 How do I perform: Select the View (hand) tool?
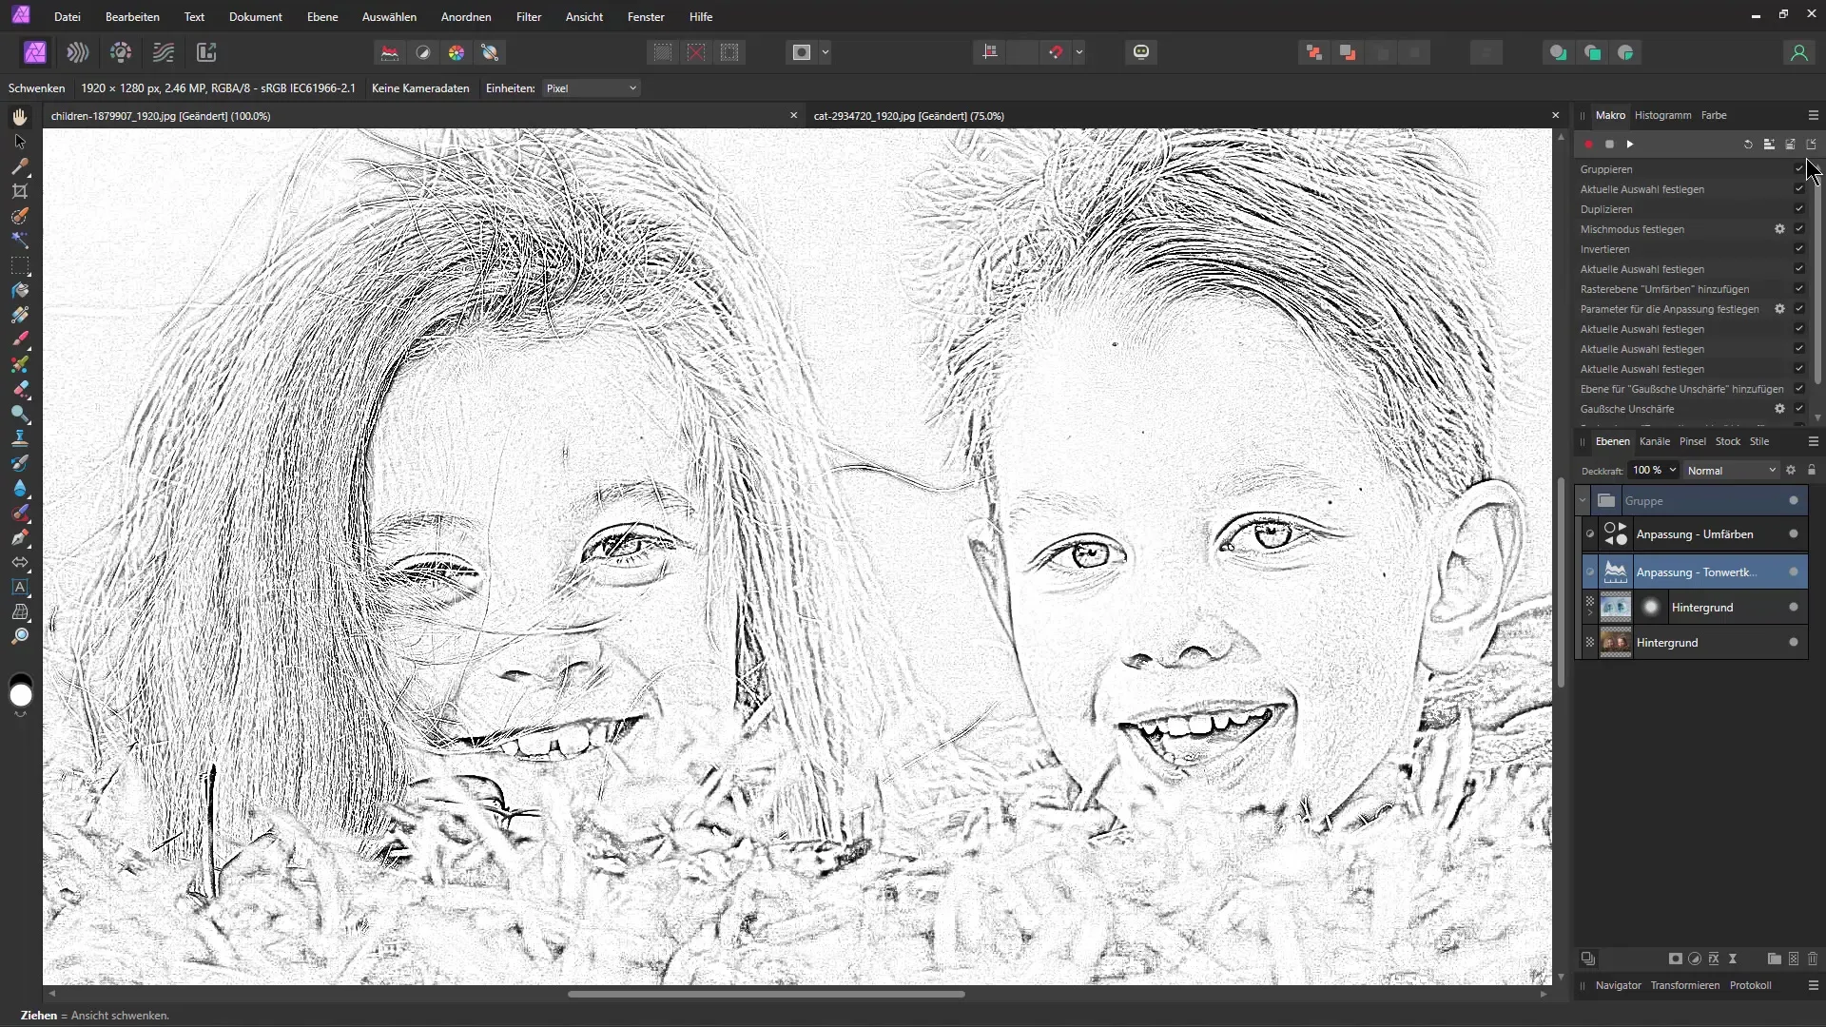coord(20,117)
